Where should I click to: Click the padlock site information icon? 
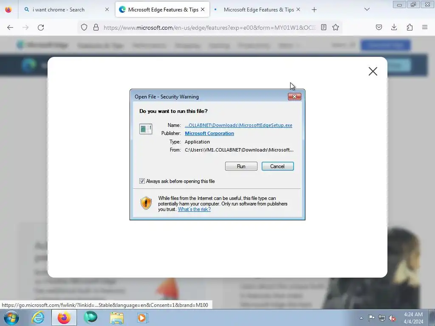(x=96, y=27)
